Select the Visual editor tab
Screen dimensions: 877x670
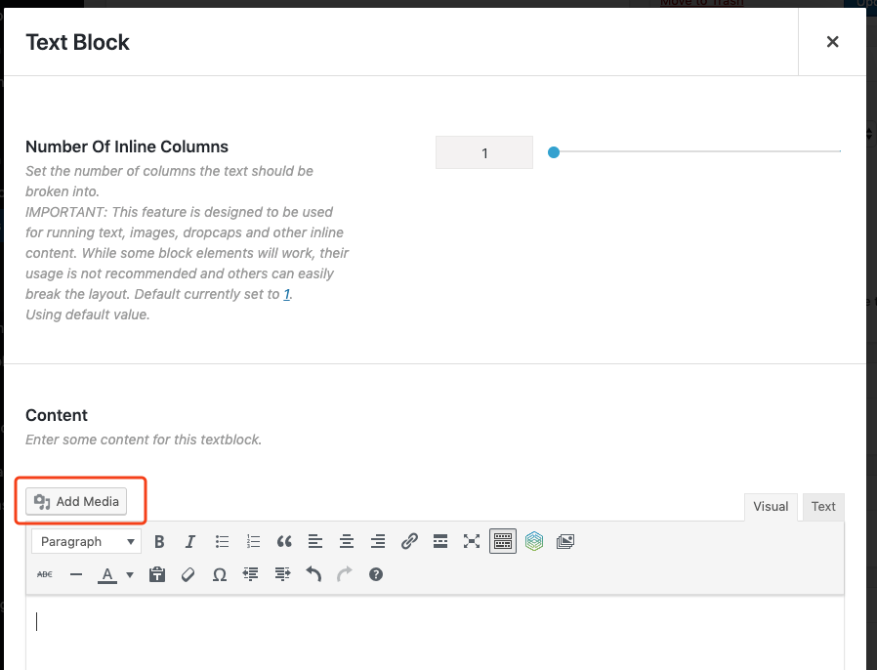[771, 506]
